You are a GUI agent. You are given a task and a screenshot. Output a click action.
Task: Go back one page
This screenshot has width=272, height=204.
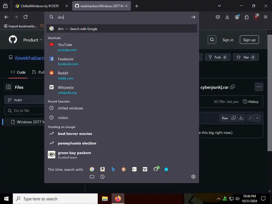[6, 17]
